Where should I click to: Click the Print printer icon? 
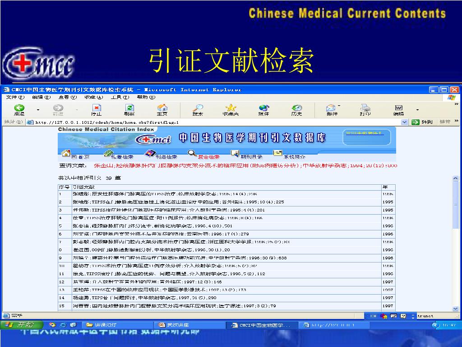click(365, 108)
